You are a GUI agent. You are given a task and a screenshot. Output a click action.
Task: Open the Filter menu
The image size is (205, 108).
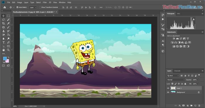coord(45,2)
